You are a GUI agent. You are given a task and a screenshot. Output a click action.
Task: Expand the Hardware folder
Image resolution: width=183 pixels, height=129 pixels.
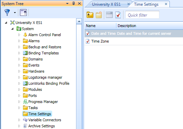click(19, 71)
